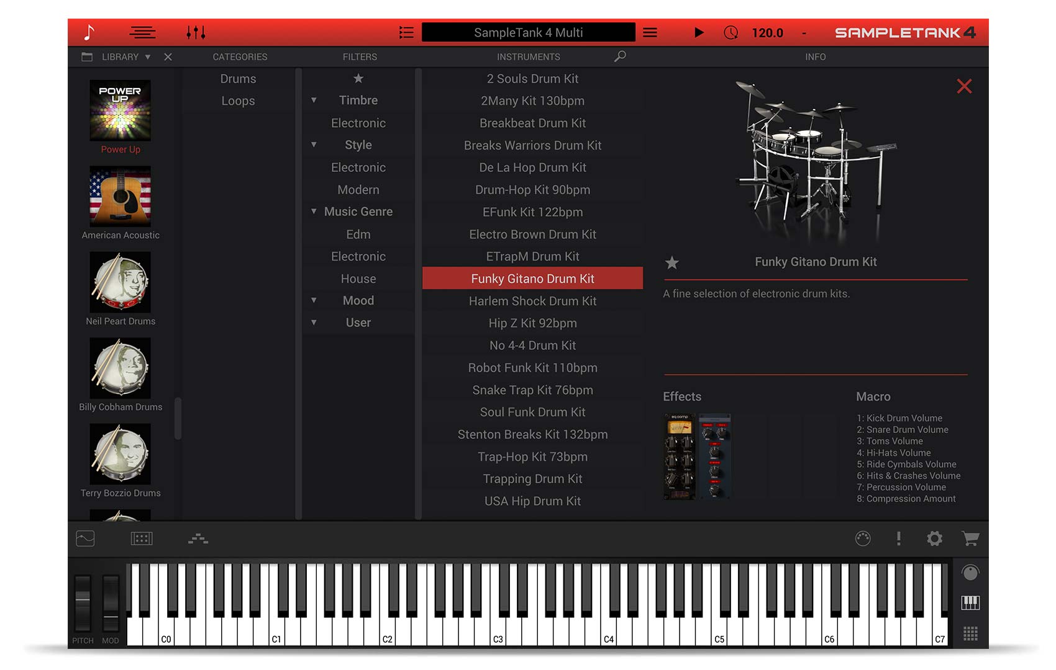Toggle favorite star for Funky Gitano Drum Kit
The width and height of the screenshot is (1056, 670).
pyautogui.click(x=672, y=263)
